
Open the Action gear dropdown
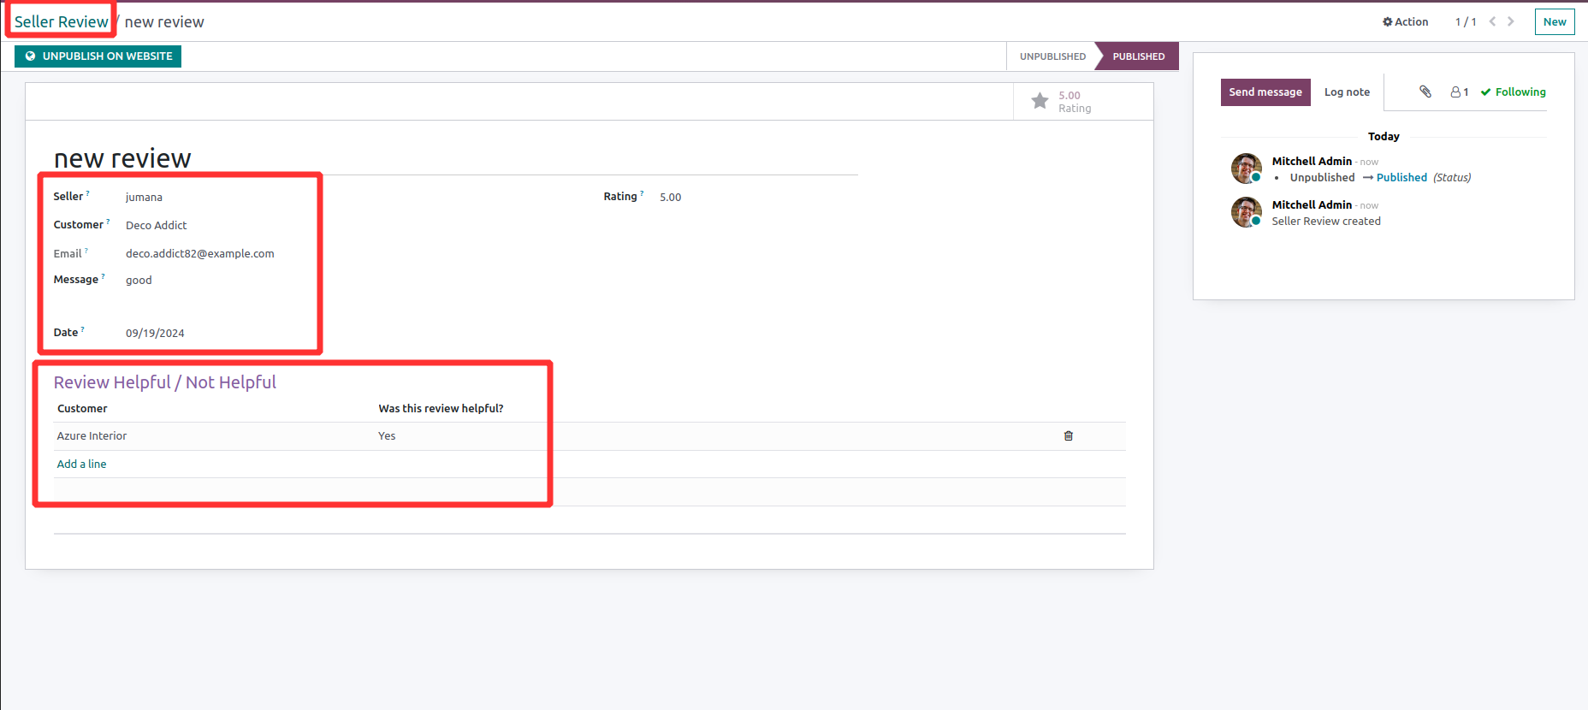click(x=1405, y=21)
